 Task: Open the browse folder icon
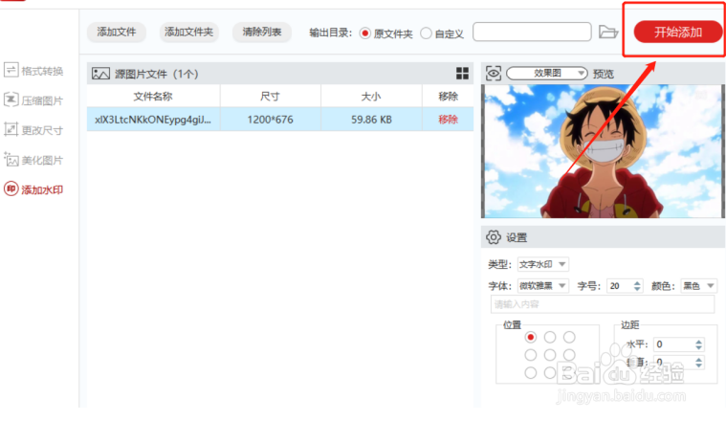pos(608,32)
